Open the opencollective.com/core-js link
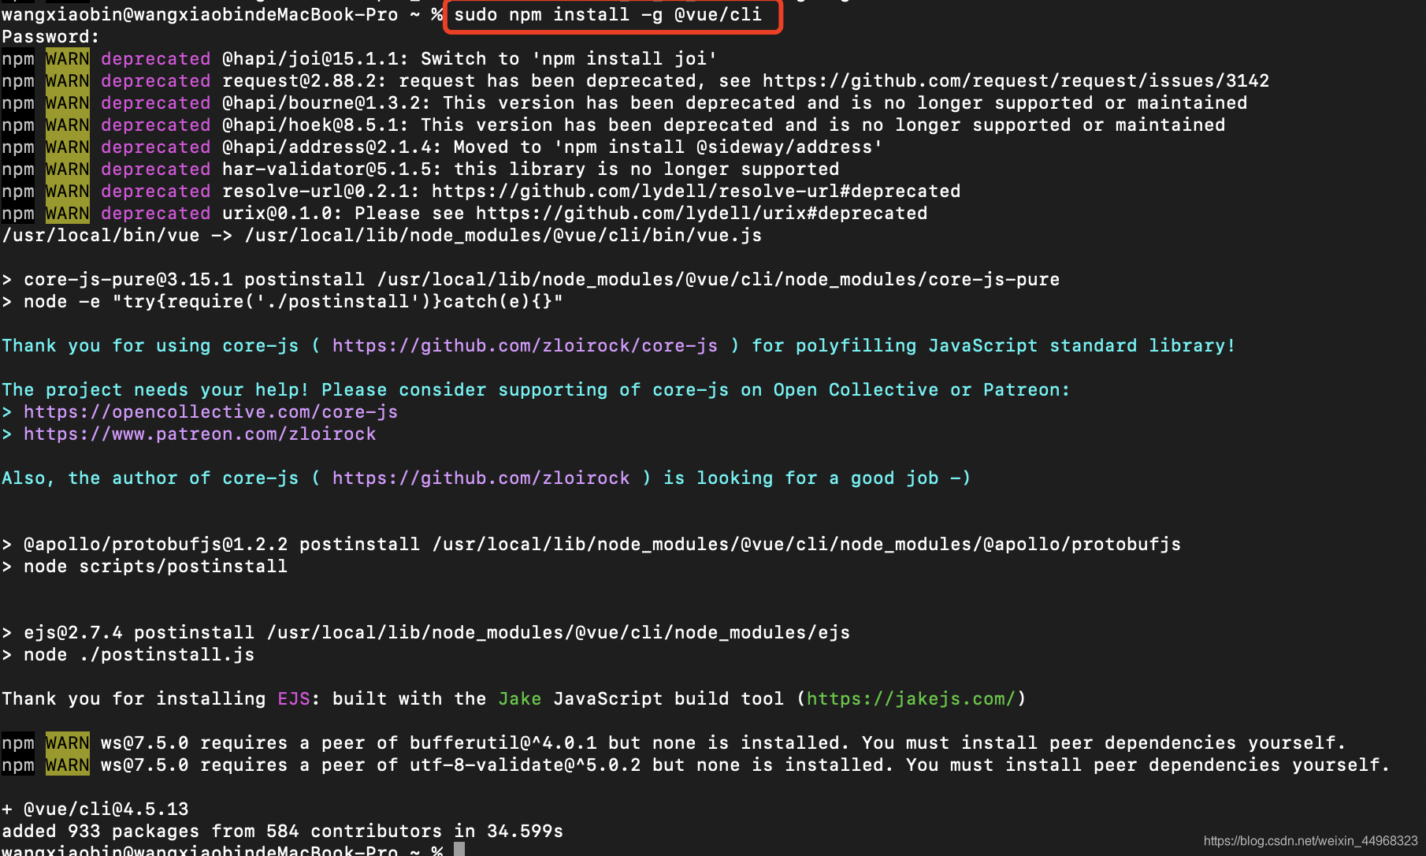Viewport: 1426px width, 856px height. click(210, 412)
